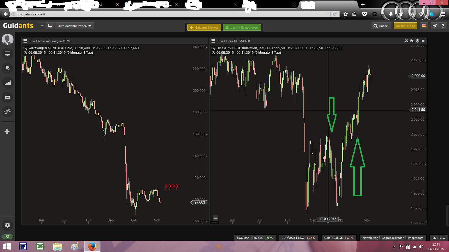Image resolution: width=449 pixels, height=252 pixels.
Task: Click the L&S DAX ticker in status bar
Action: click(255, 238)
